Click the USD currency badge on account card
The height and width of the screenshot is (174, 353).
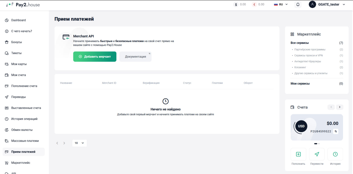(x=301, y=126)
